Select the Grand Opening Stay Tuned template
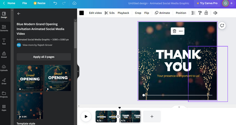Image resolution: width=236 pixels, height=125 pixels. (x=30, y=78)
